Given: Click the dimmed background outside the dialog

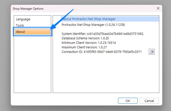Looking at the screenshot, I should point(5,63).
